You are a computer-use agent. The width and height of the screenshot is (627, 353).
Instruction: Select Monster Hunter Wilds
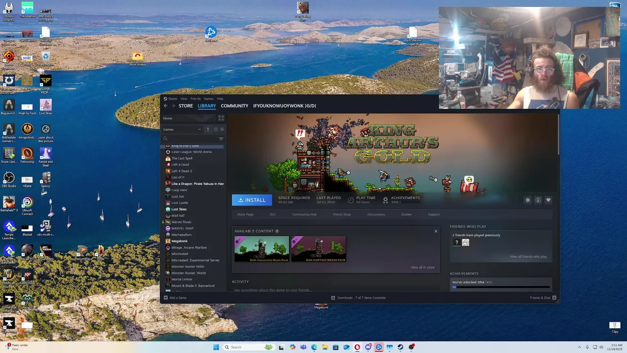point(188,267)
